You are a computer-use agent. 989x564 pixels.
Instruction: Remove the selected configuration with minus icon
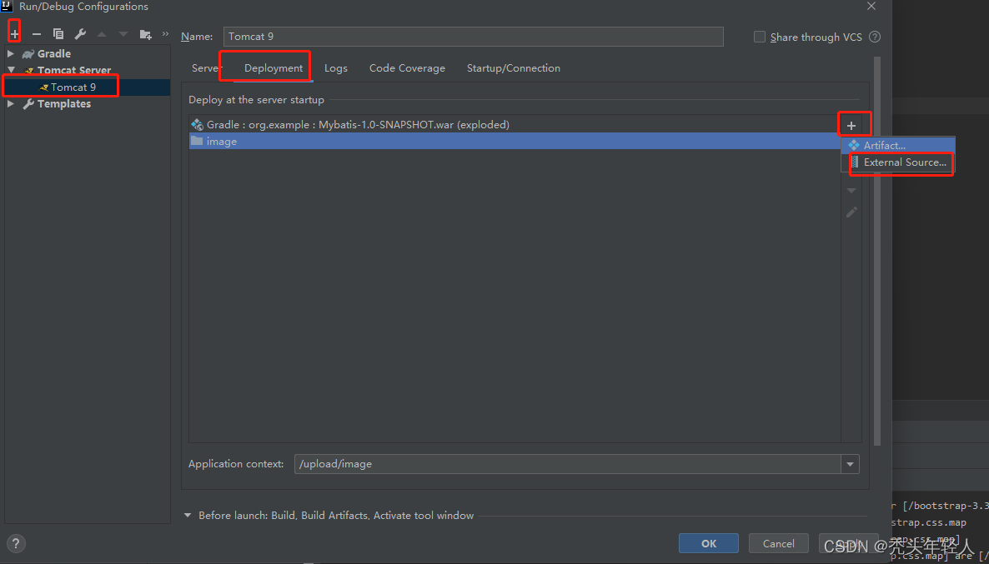(x=37, y=34)
